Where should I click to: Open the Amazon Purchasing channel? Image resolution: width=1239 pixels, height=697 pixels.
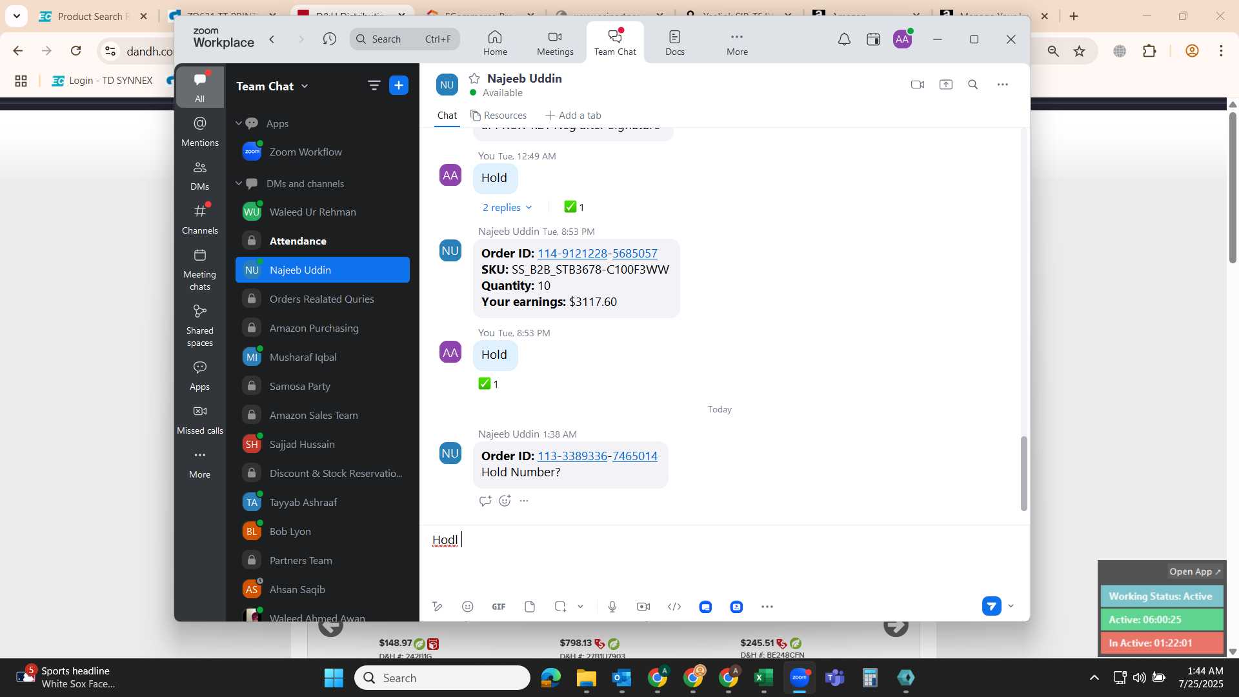323,328
